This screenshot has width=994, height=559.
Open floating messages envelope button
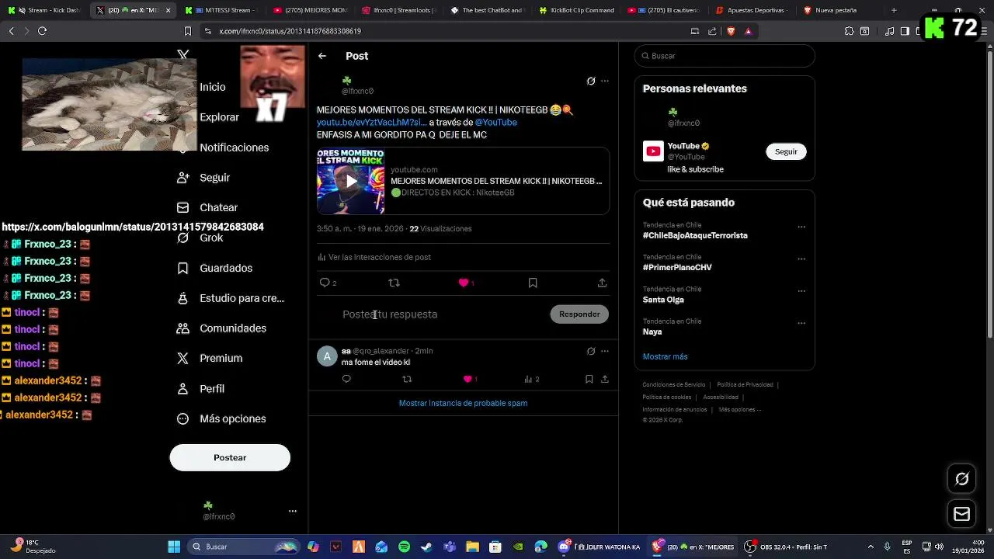pos(961,514)
